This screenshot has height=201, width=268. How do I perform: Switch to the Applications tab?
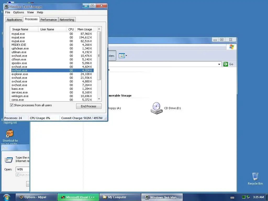(14, 20)
